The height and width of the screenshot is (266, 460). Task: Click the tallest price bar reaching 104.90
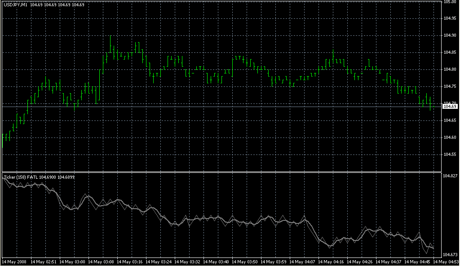(x=111, y=45)
